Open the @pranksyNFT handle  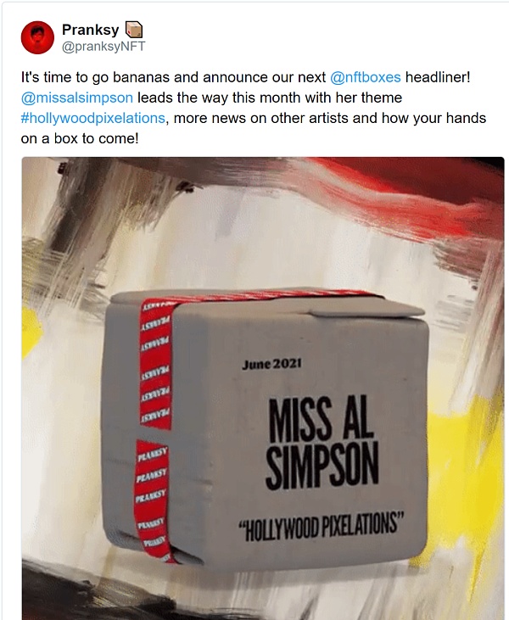point(103,47)
